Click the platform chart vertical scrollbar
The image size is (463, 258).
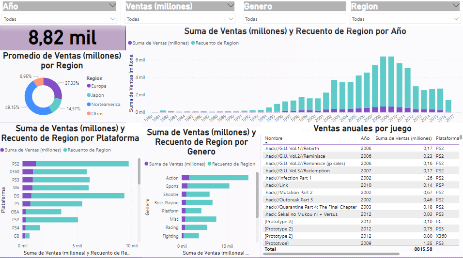139,174
